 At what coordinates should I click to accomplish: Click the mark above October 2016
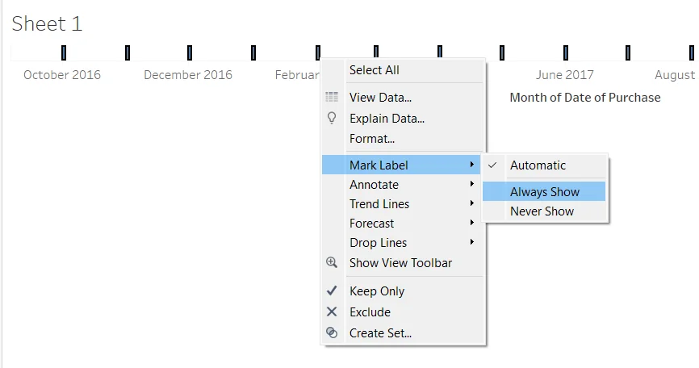(x=64, y=53)
